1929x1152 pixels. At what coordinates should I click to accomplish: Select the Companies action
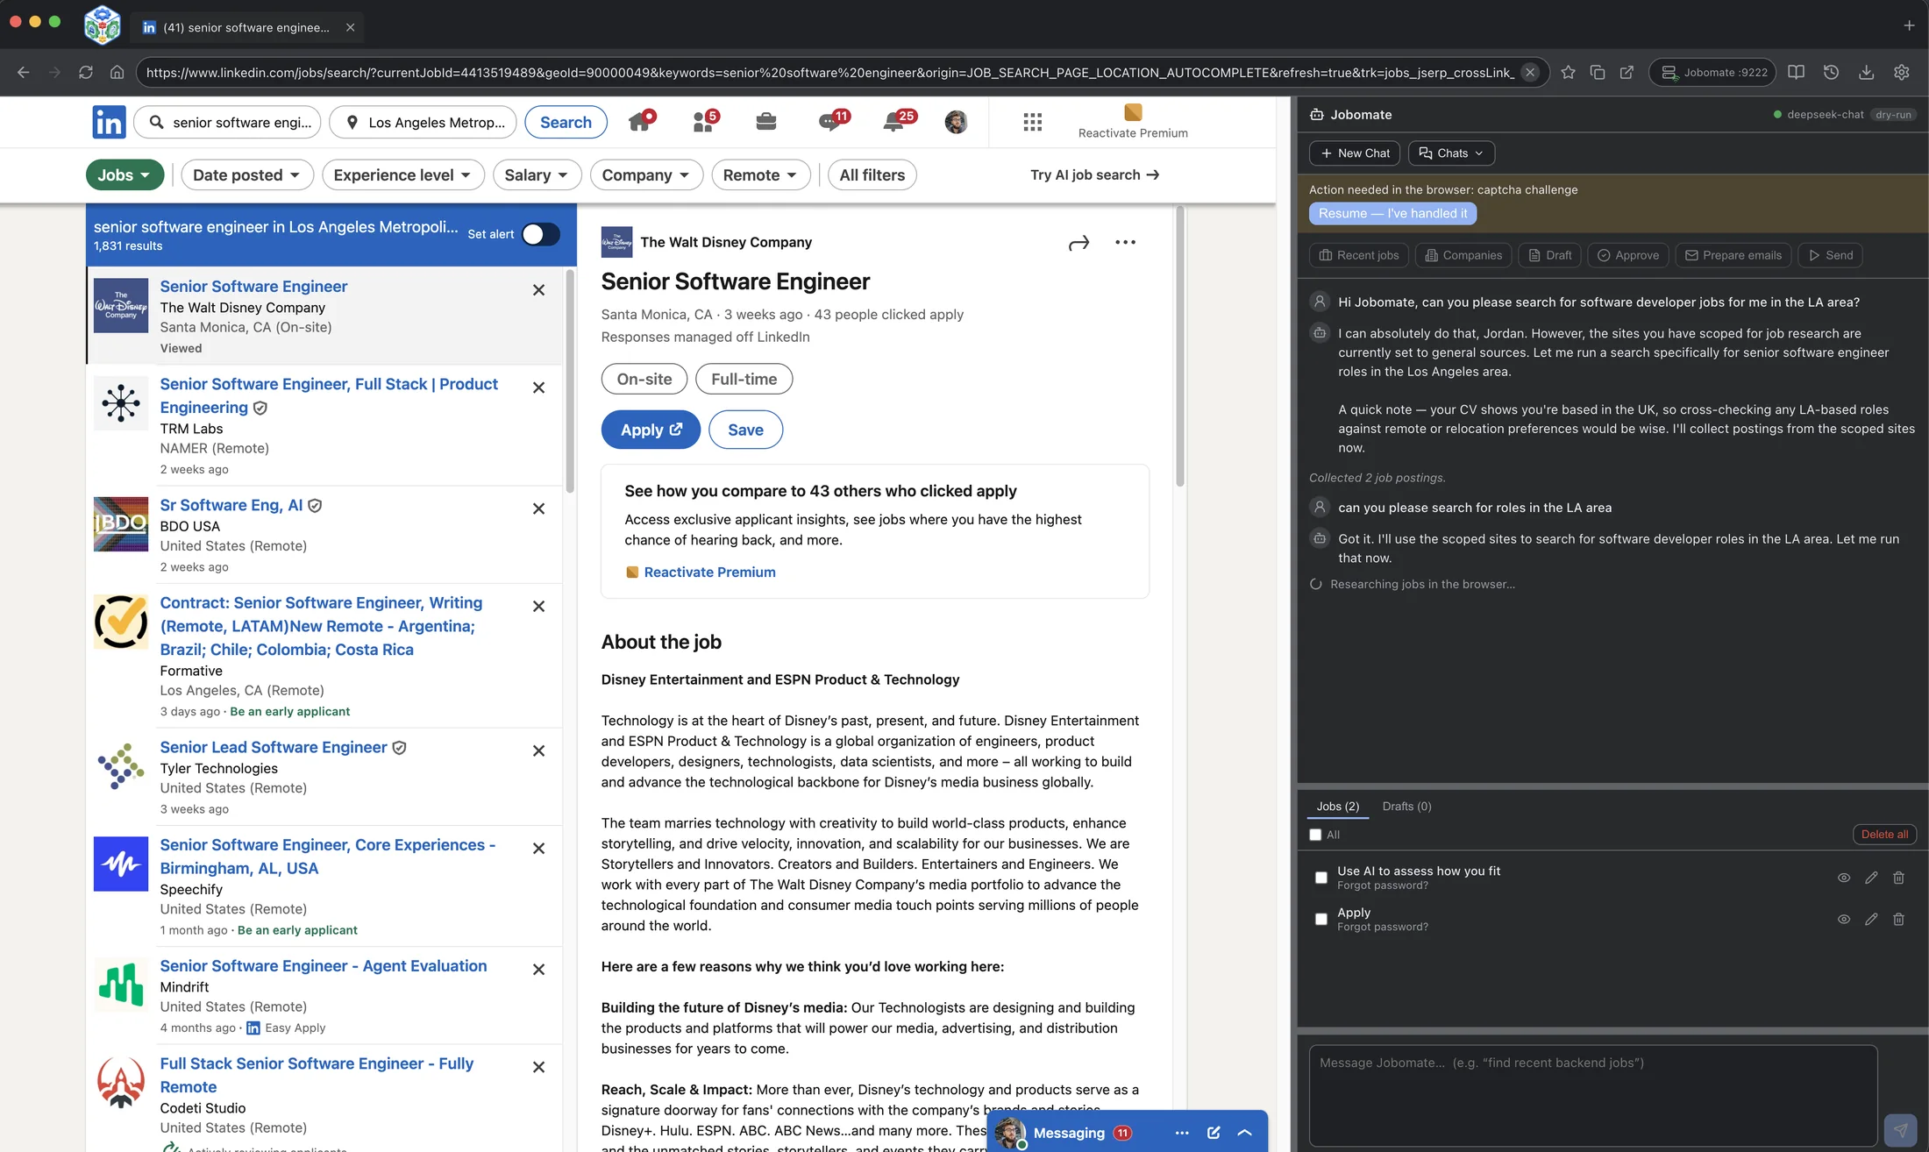1463,255
